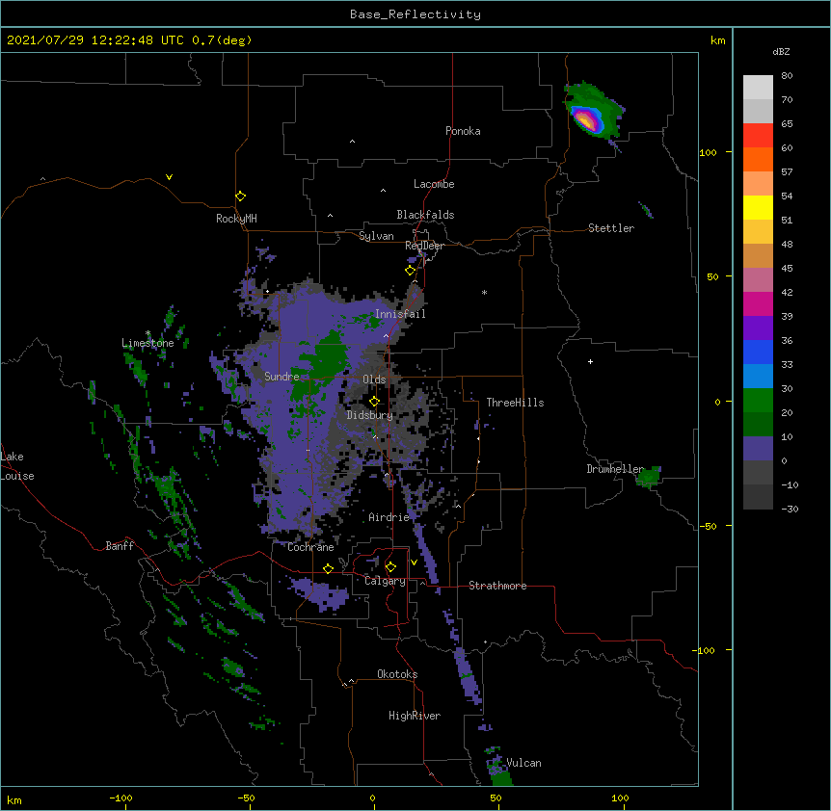
Task: Click the Lacombe city label
Action: point(434,184)
